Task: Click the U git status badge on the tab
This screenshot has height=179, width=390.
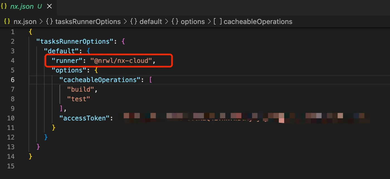Action: pos(40,6)
